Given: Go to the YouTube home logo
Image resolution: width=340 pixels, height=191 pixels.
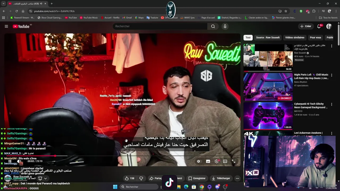Looking at the screenshot, I should click(21, 26).
